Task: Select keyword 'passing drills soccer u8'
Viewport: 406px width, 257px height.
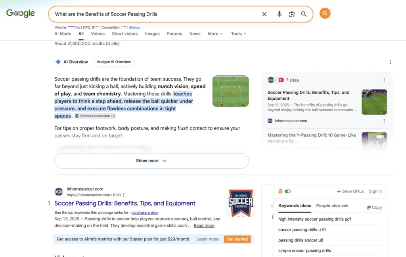Action: tap(301, 240)
